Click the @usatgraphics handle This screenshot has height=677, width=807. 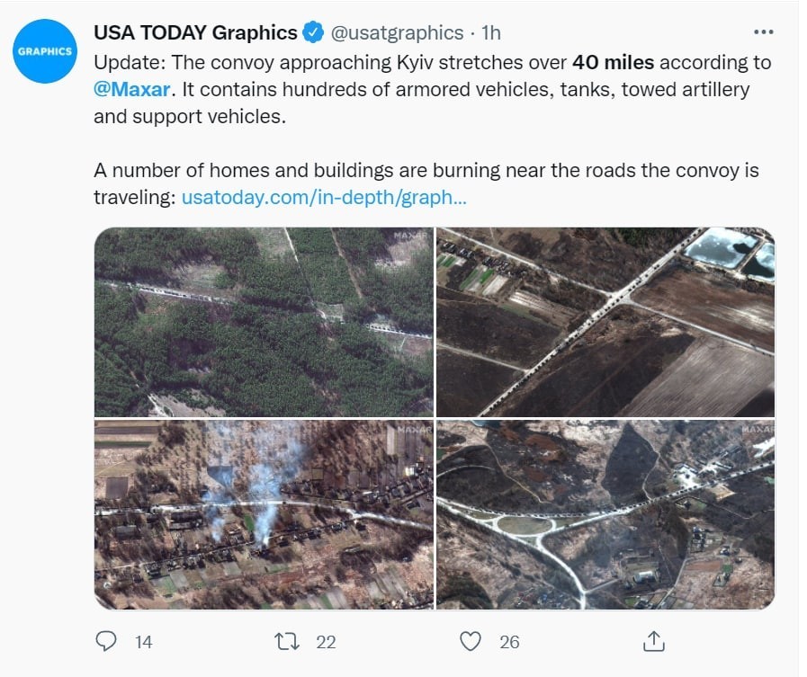point(397,32)
